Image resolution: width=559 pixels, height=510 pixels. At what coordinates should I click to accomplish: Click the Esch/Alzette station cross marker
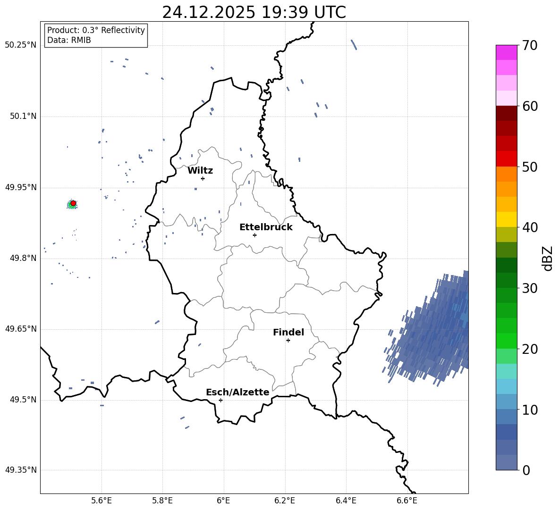[x=220, y=400]
